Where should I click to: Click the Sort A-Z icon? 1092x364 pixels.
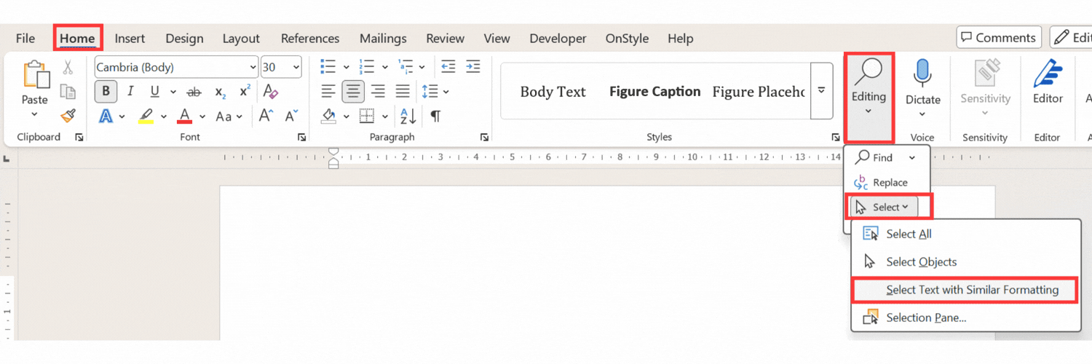click(x=408, y=116)
